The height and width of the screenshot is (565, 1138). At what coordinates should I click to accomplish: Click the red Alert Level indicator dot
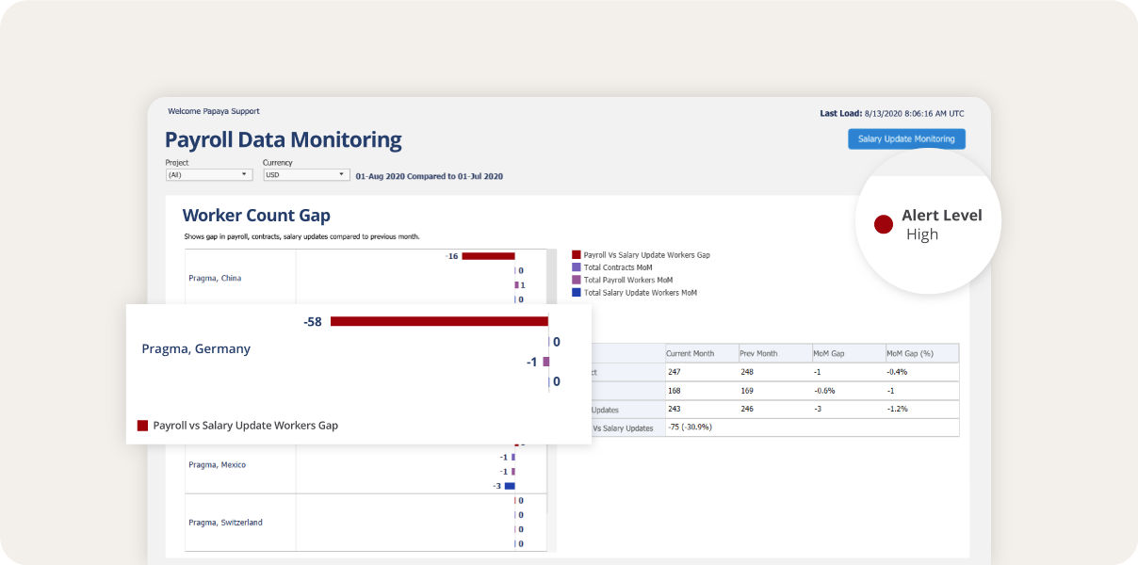coord(884,224)
